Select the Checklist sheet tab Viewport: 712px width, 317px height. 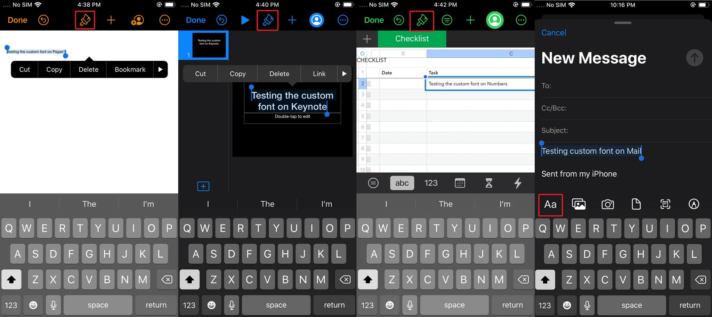point(412,39)
